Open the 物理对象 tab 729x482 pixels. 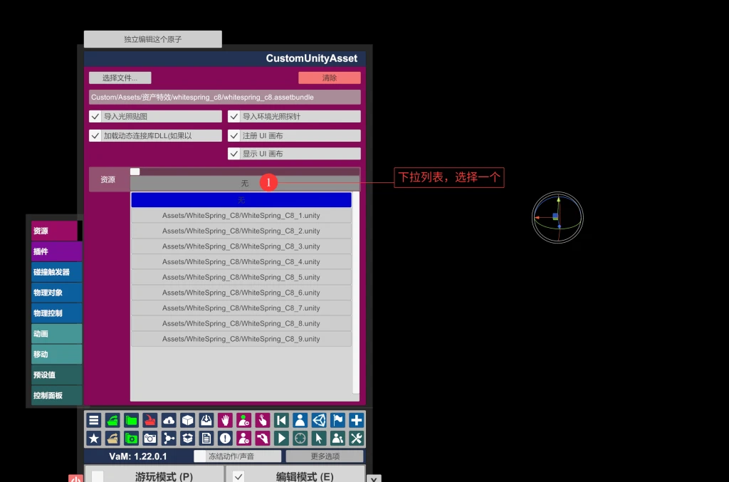(x=56, y=293)
